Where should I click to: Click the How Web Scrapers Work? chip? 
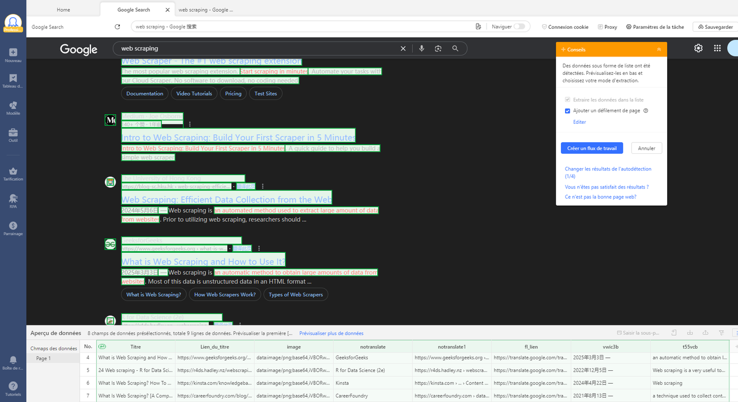[225, 294]
